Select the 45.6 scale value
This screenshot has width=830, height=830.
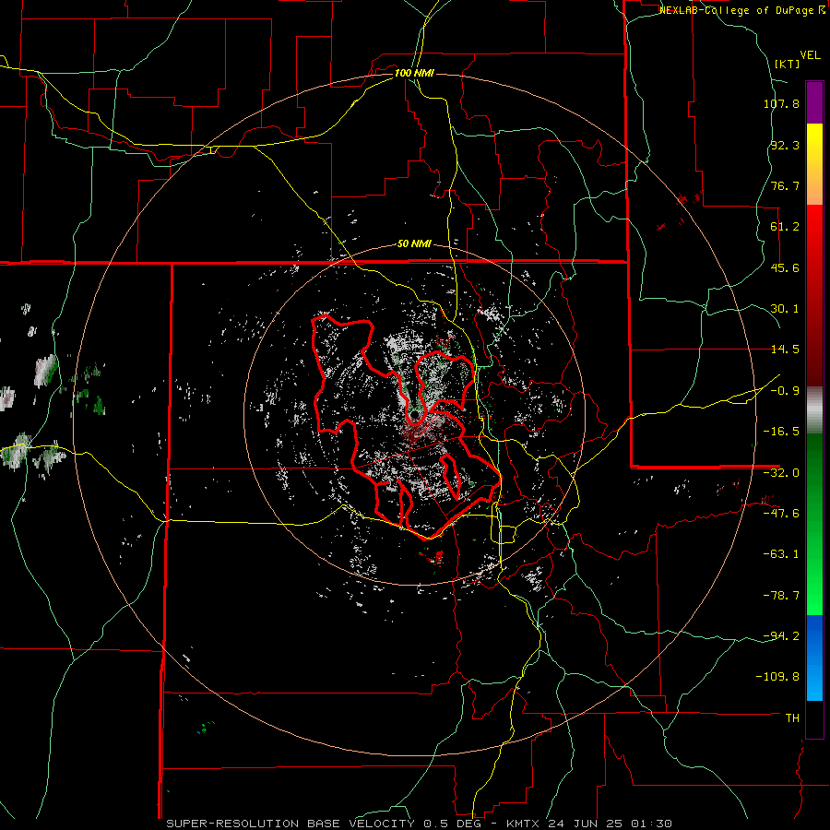[785, 267]
